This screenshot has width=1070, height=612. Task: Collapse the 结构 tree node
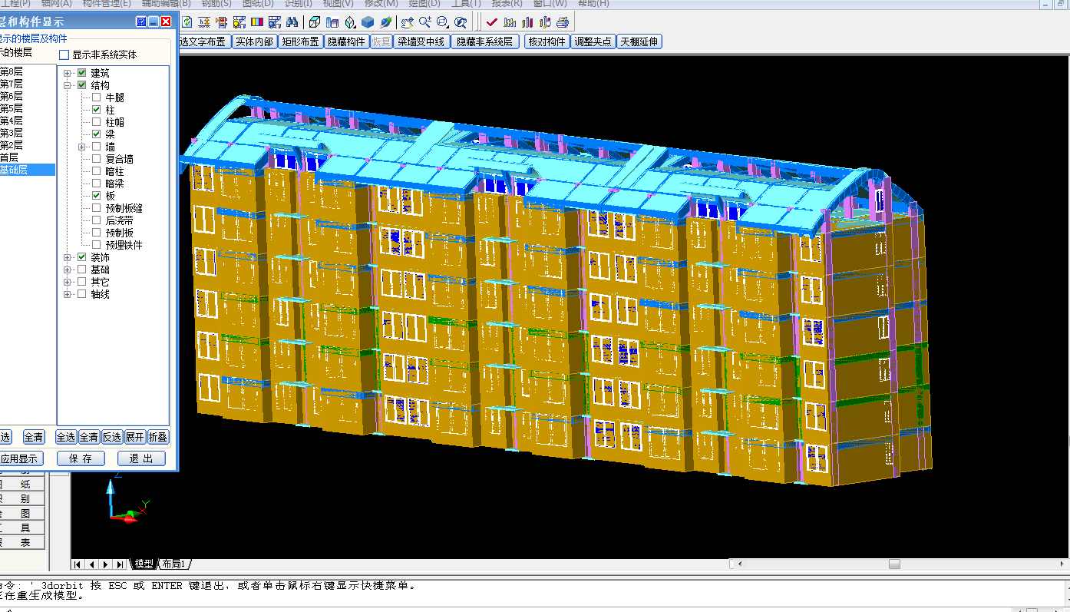(x=68, y=85)
